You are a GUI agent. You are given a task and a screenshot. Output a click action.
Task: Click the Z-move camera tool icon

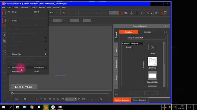coord(131,13)
